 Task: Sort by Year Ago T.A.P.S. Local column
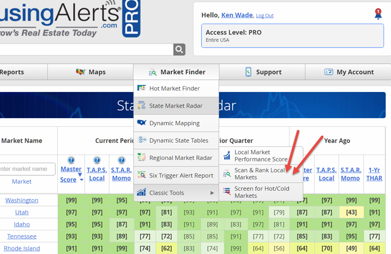point(326,174)
